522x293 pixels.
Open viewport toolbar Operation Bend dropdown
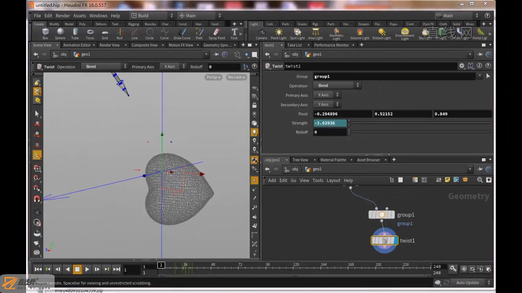pyautogui.click(x=104, y=67)
